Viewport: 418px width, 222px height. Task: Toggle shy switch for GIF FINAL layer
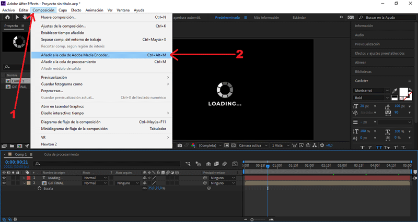pyautogui.click(x=145, y=183)
